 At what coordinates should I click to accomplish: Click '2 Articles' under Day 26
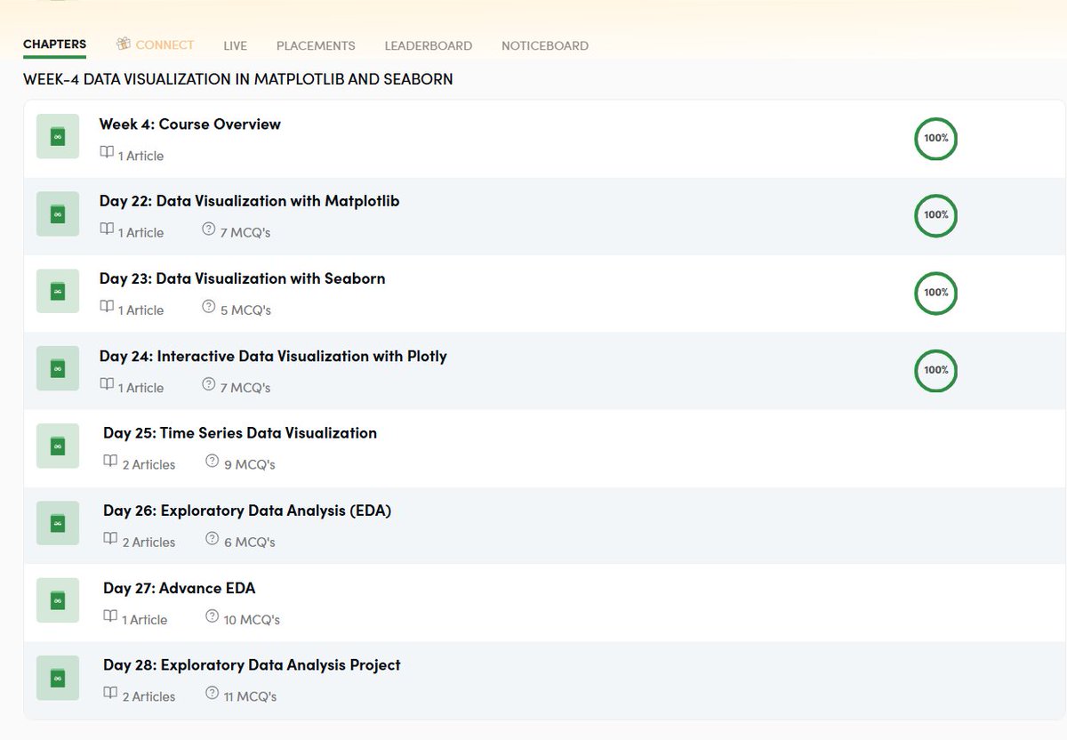click(x=148, y=542)
